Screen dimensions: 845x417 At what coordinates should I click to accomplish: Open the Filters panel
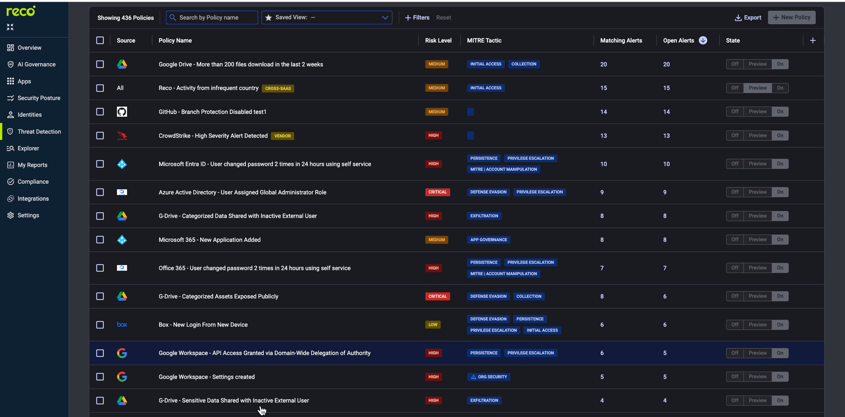[417, 17]
